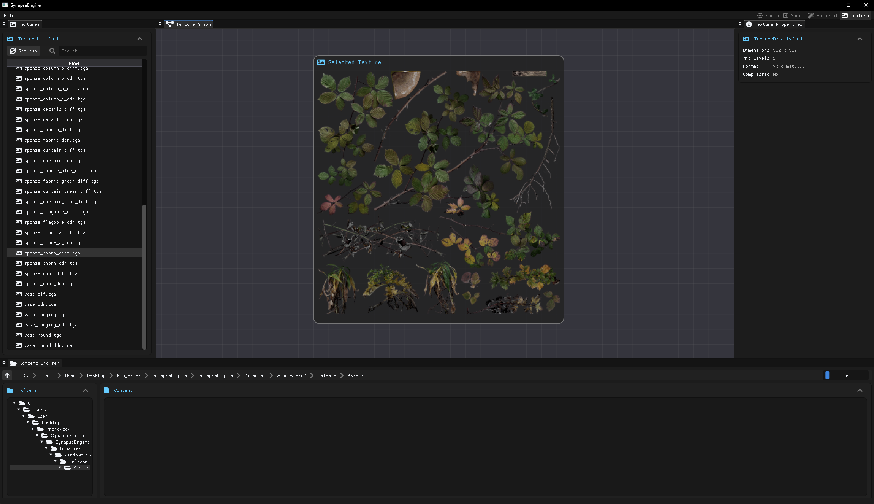The image size is (874, 504).
Task: Click the Content Browser folder icon
Action: pyautogui.click(x=13, y=363)
